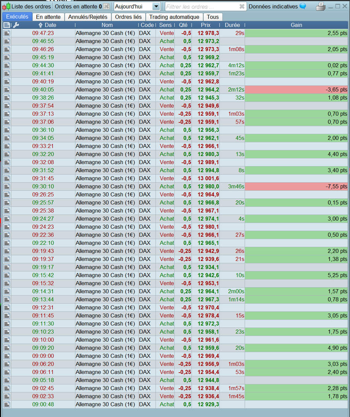350x417 pixels.
Task: Select the -7,55 pts loss row
Action: tap(175, 186)
